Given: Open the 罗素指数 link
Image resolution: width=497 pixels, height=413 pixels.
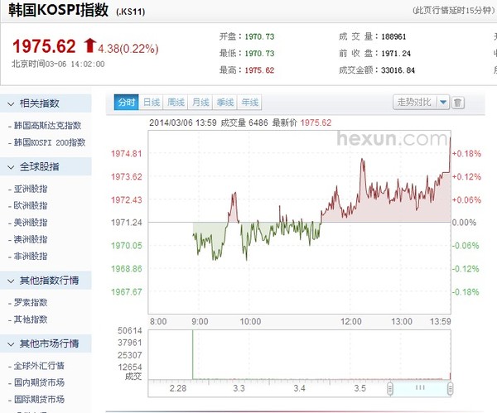Looking at the screenshot, I should tap(31, 302).
